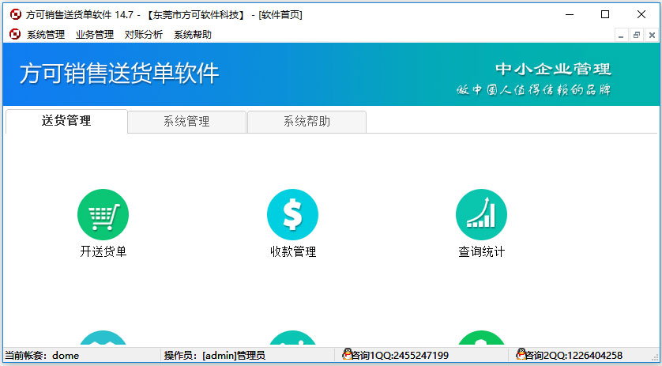Switch to the 送货管理 tab
The image size is (662, 366).
(66, 121)
